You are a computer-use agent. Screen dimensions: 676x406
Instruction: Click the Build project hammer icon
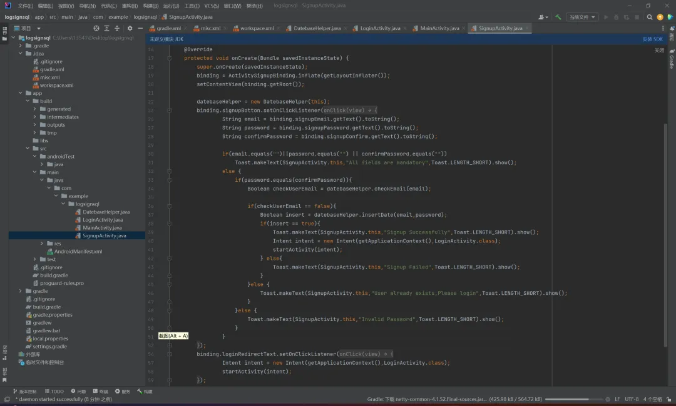[x=558, y=17]
